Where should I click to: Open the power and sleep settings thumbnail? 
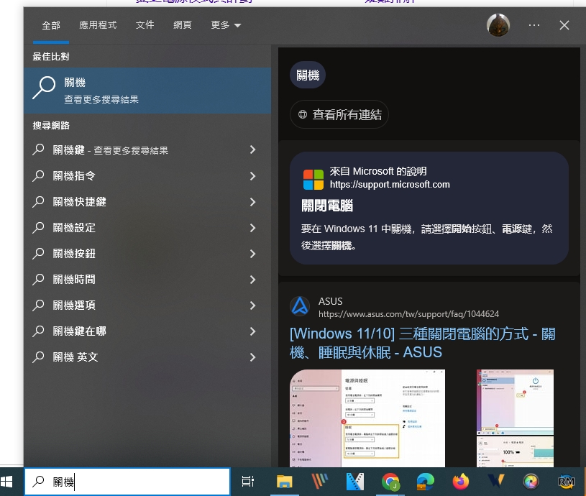pyautogui.click(x=367, y=418)
